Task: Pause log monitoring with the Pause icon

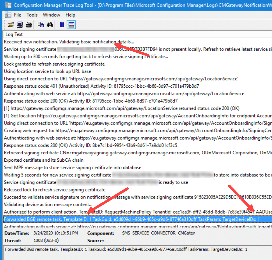Action: 62,25
